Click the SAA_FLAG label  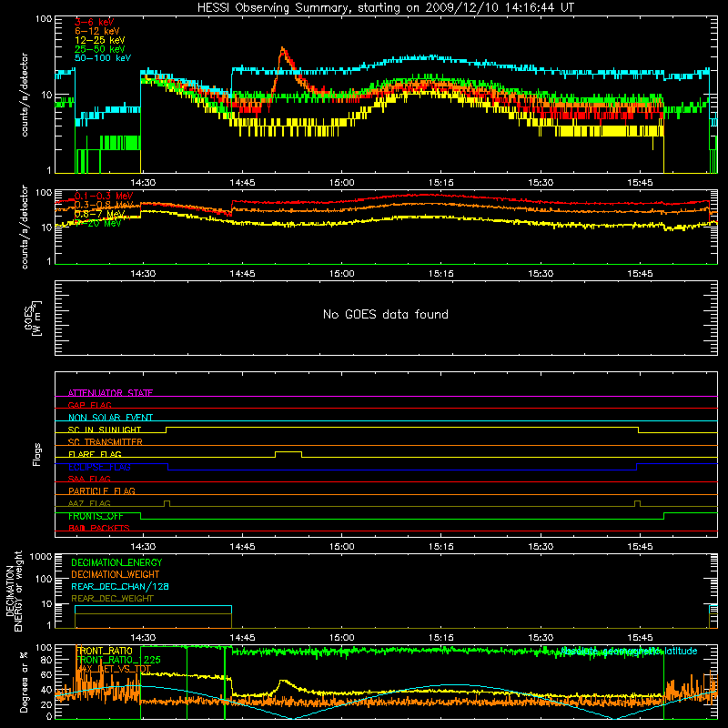(89, 479)
